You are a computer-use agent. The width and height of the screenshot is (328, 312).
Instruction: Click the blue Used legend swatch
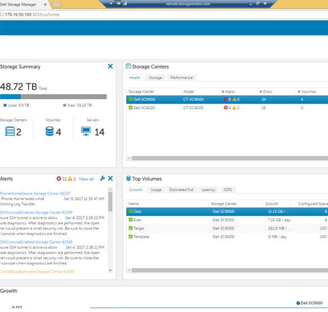click(5, 105)
